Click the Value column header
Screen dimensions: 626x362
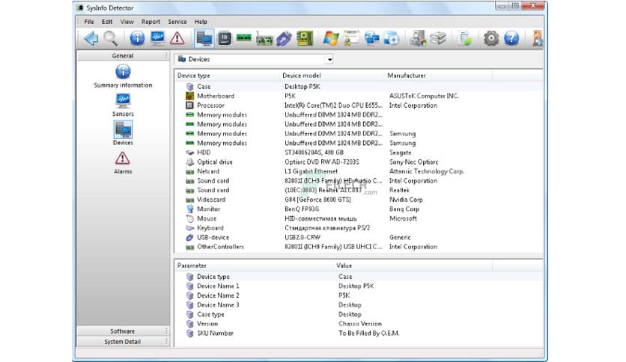click(x=413, y=266)
